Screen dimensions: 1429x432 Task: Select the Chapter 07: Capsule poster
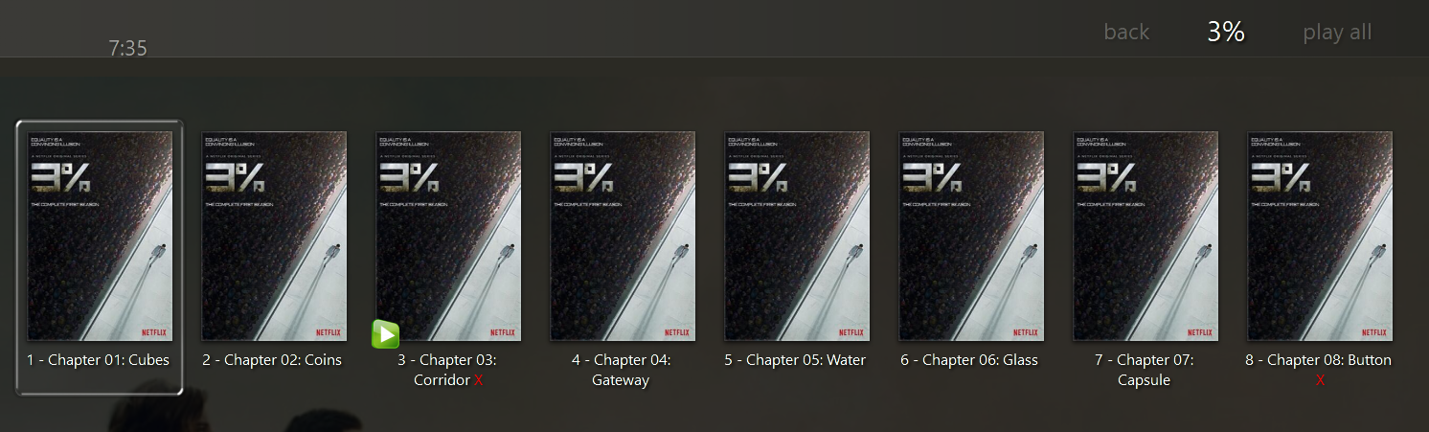1145,236
